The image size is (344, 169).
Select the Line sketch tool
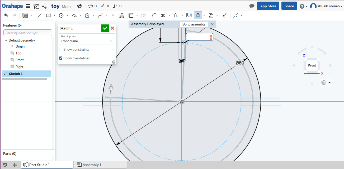39,16
